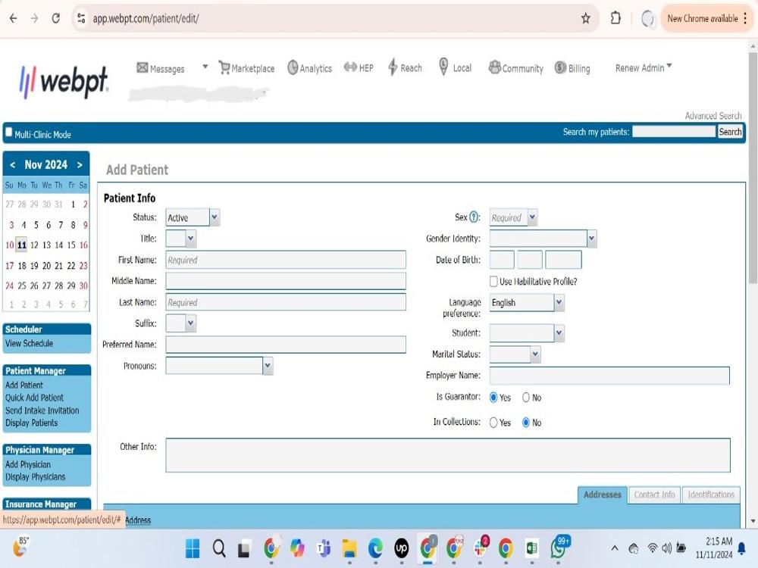The image size is (758, 568).
Task: Click Send Intake Invitation link
Action: (42, 410)
